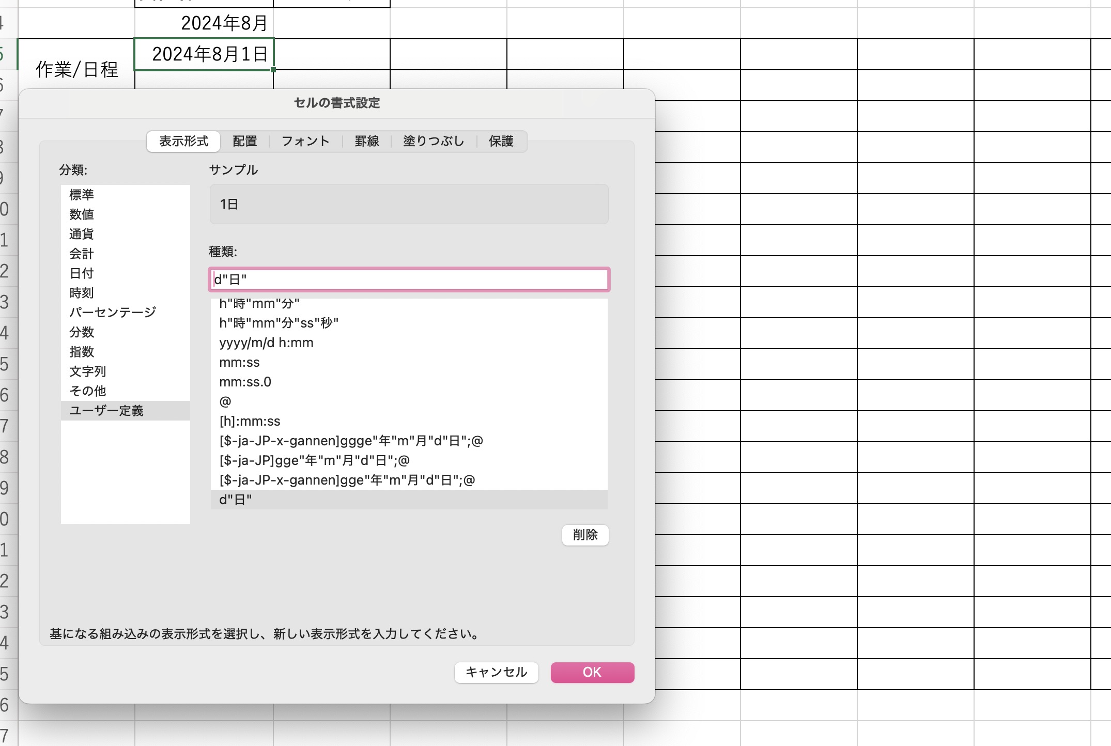
Task: Select 標準 in the category list
Action: tap(126, 195)
